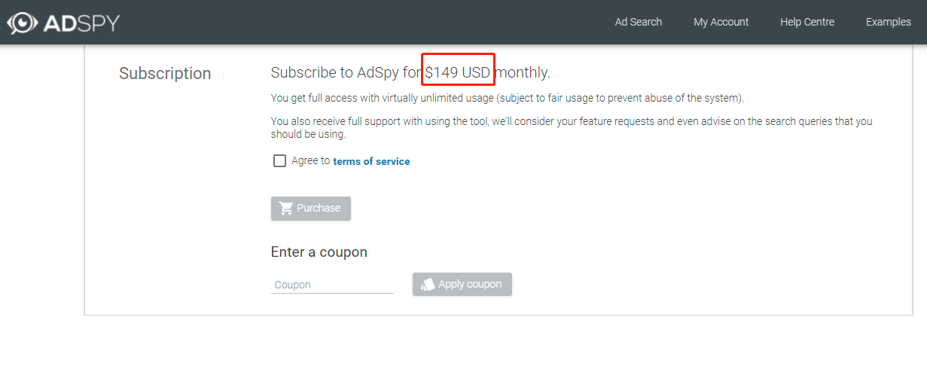Click the highlighted $149 USD price
927x372 pixels.
coord(457,73)
